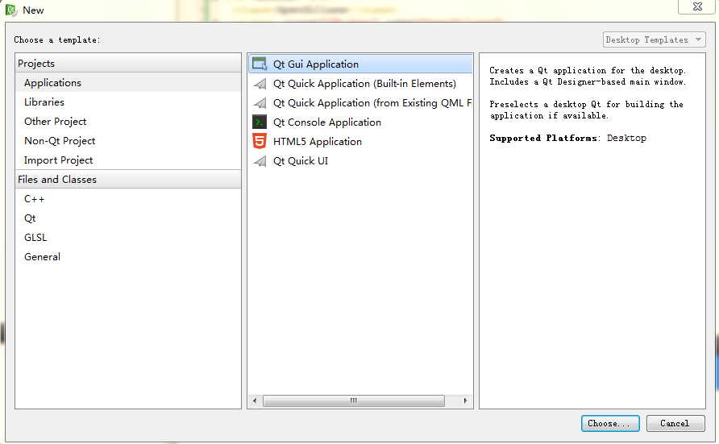
Task: Select the Non-Qt Project category
Action: click(x=128, y=141)
